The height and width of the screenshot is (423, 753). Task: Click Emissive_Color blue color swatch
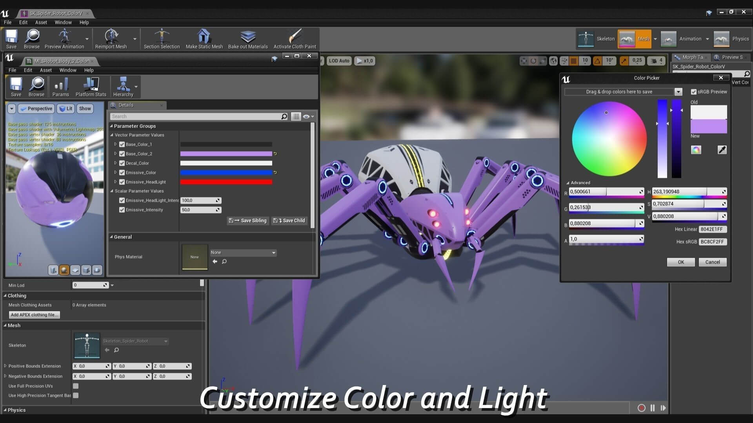click(226, 173)
